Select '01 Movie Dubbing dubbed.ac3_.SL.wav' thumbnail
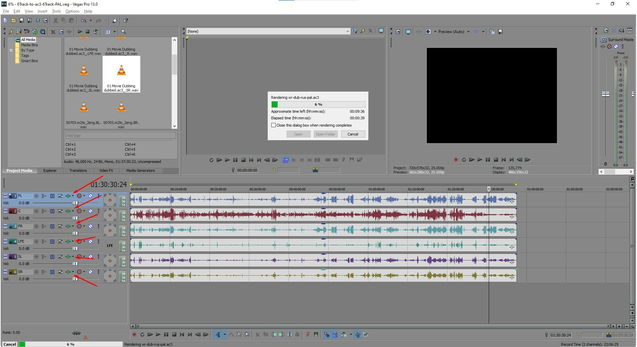637x347 pixels. [x=83, y=75]
